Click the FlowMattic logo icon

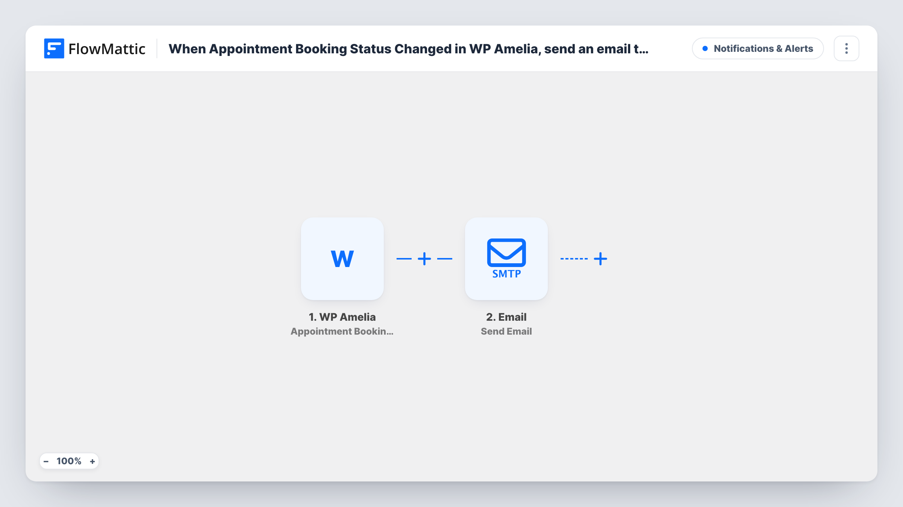click(54, 48)
